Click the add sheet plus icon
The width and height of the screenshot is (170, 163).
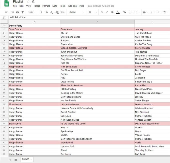(10, 159)
